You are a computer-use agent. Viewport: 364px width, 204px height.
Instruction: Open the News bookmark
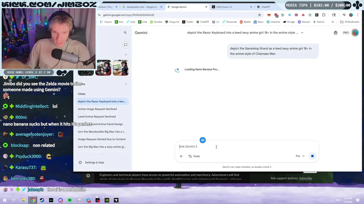tap(258, 22)
